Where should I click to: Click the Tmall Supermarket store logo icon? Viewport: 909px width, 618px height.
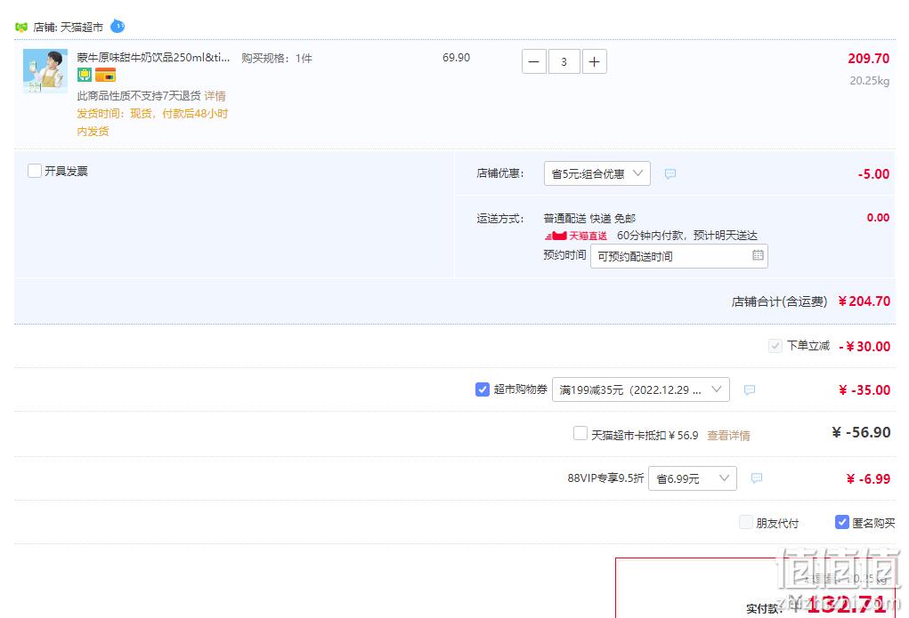21,28
